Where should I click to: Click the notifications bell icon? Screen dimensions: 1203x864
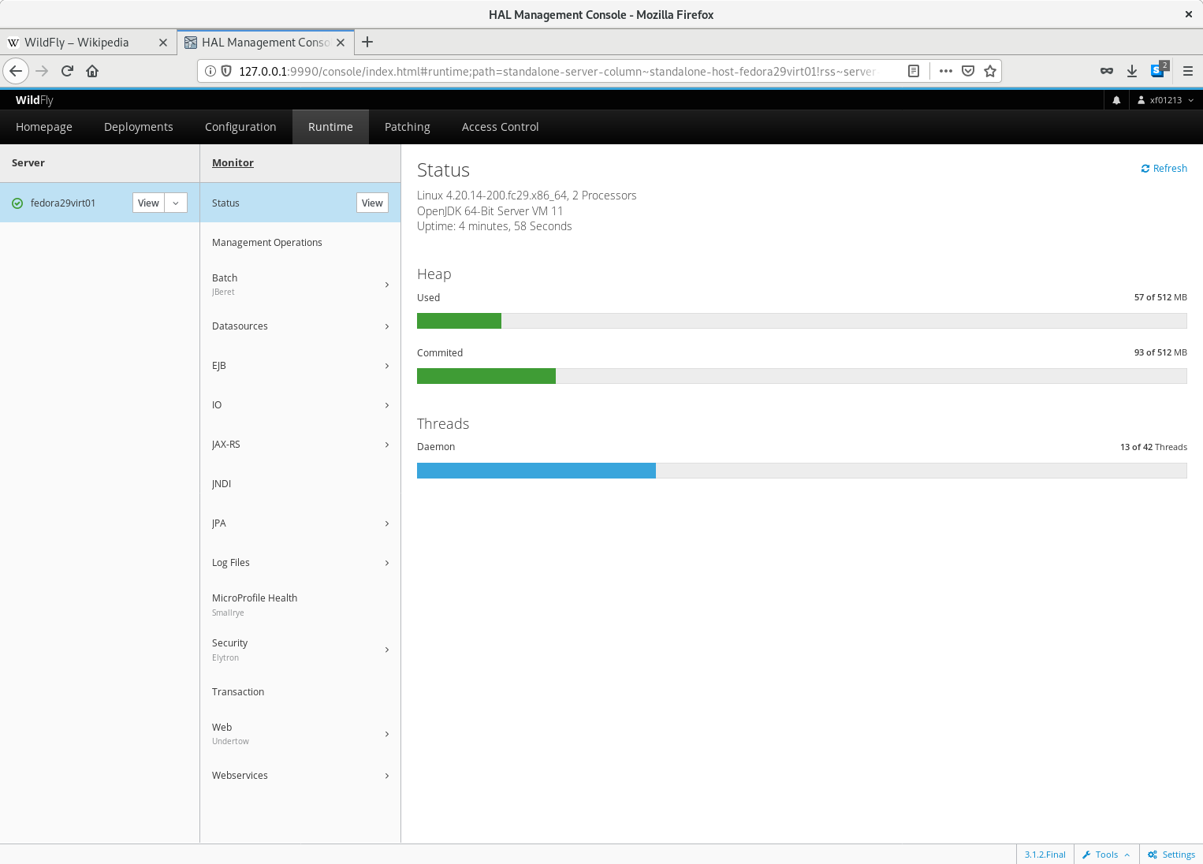click(1116, 100)
